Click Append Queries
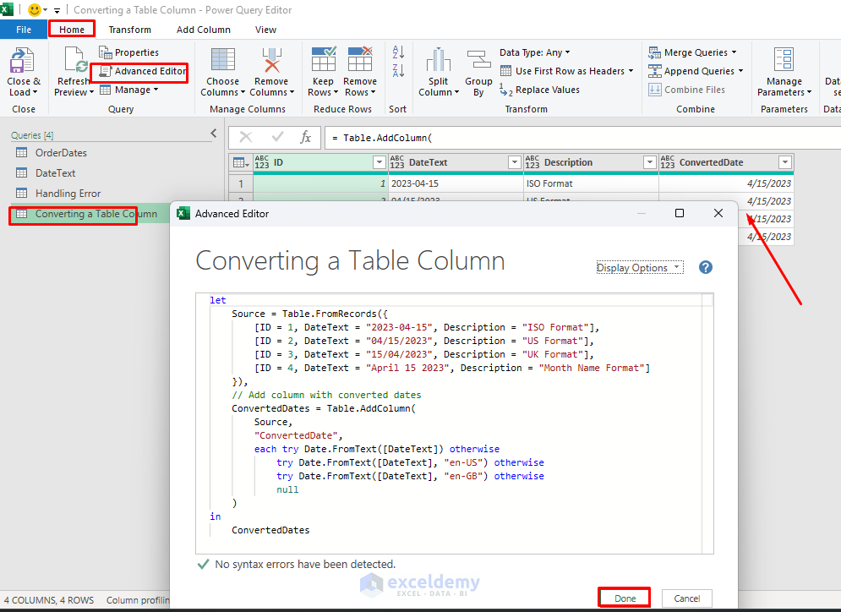 (x=696, y=71)
